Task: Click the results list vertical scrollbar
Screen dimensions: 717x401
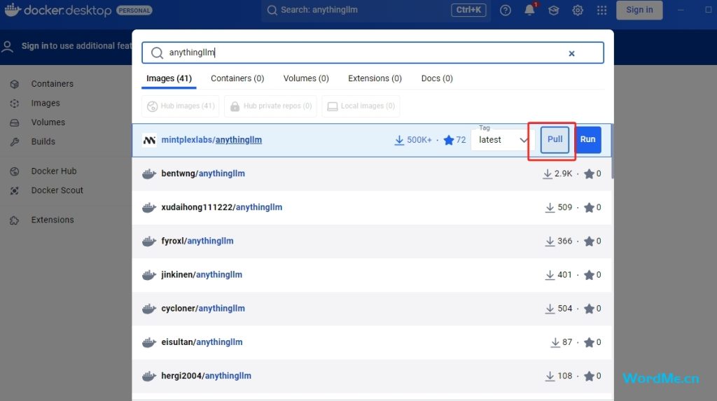Action: pyautogui.click(x=612, y=152)
